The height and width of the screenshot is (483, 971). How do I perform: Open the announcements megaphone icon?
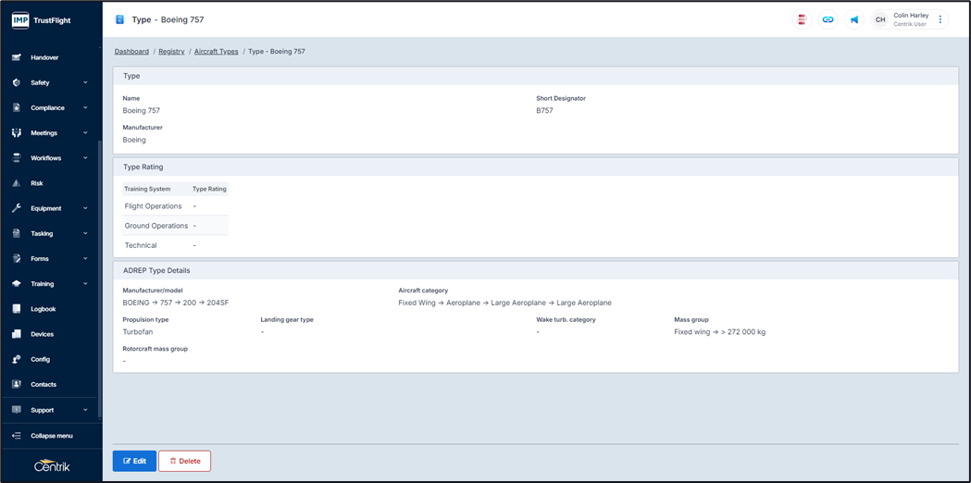point(854,19)
